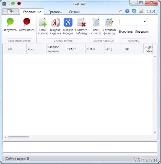Sort by the ТРАСТ column header
Viewport: 161px width, 164px height.
tap(76, 49)
